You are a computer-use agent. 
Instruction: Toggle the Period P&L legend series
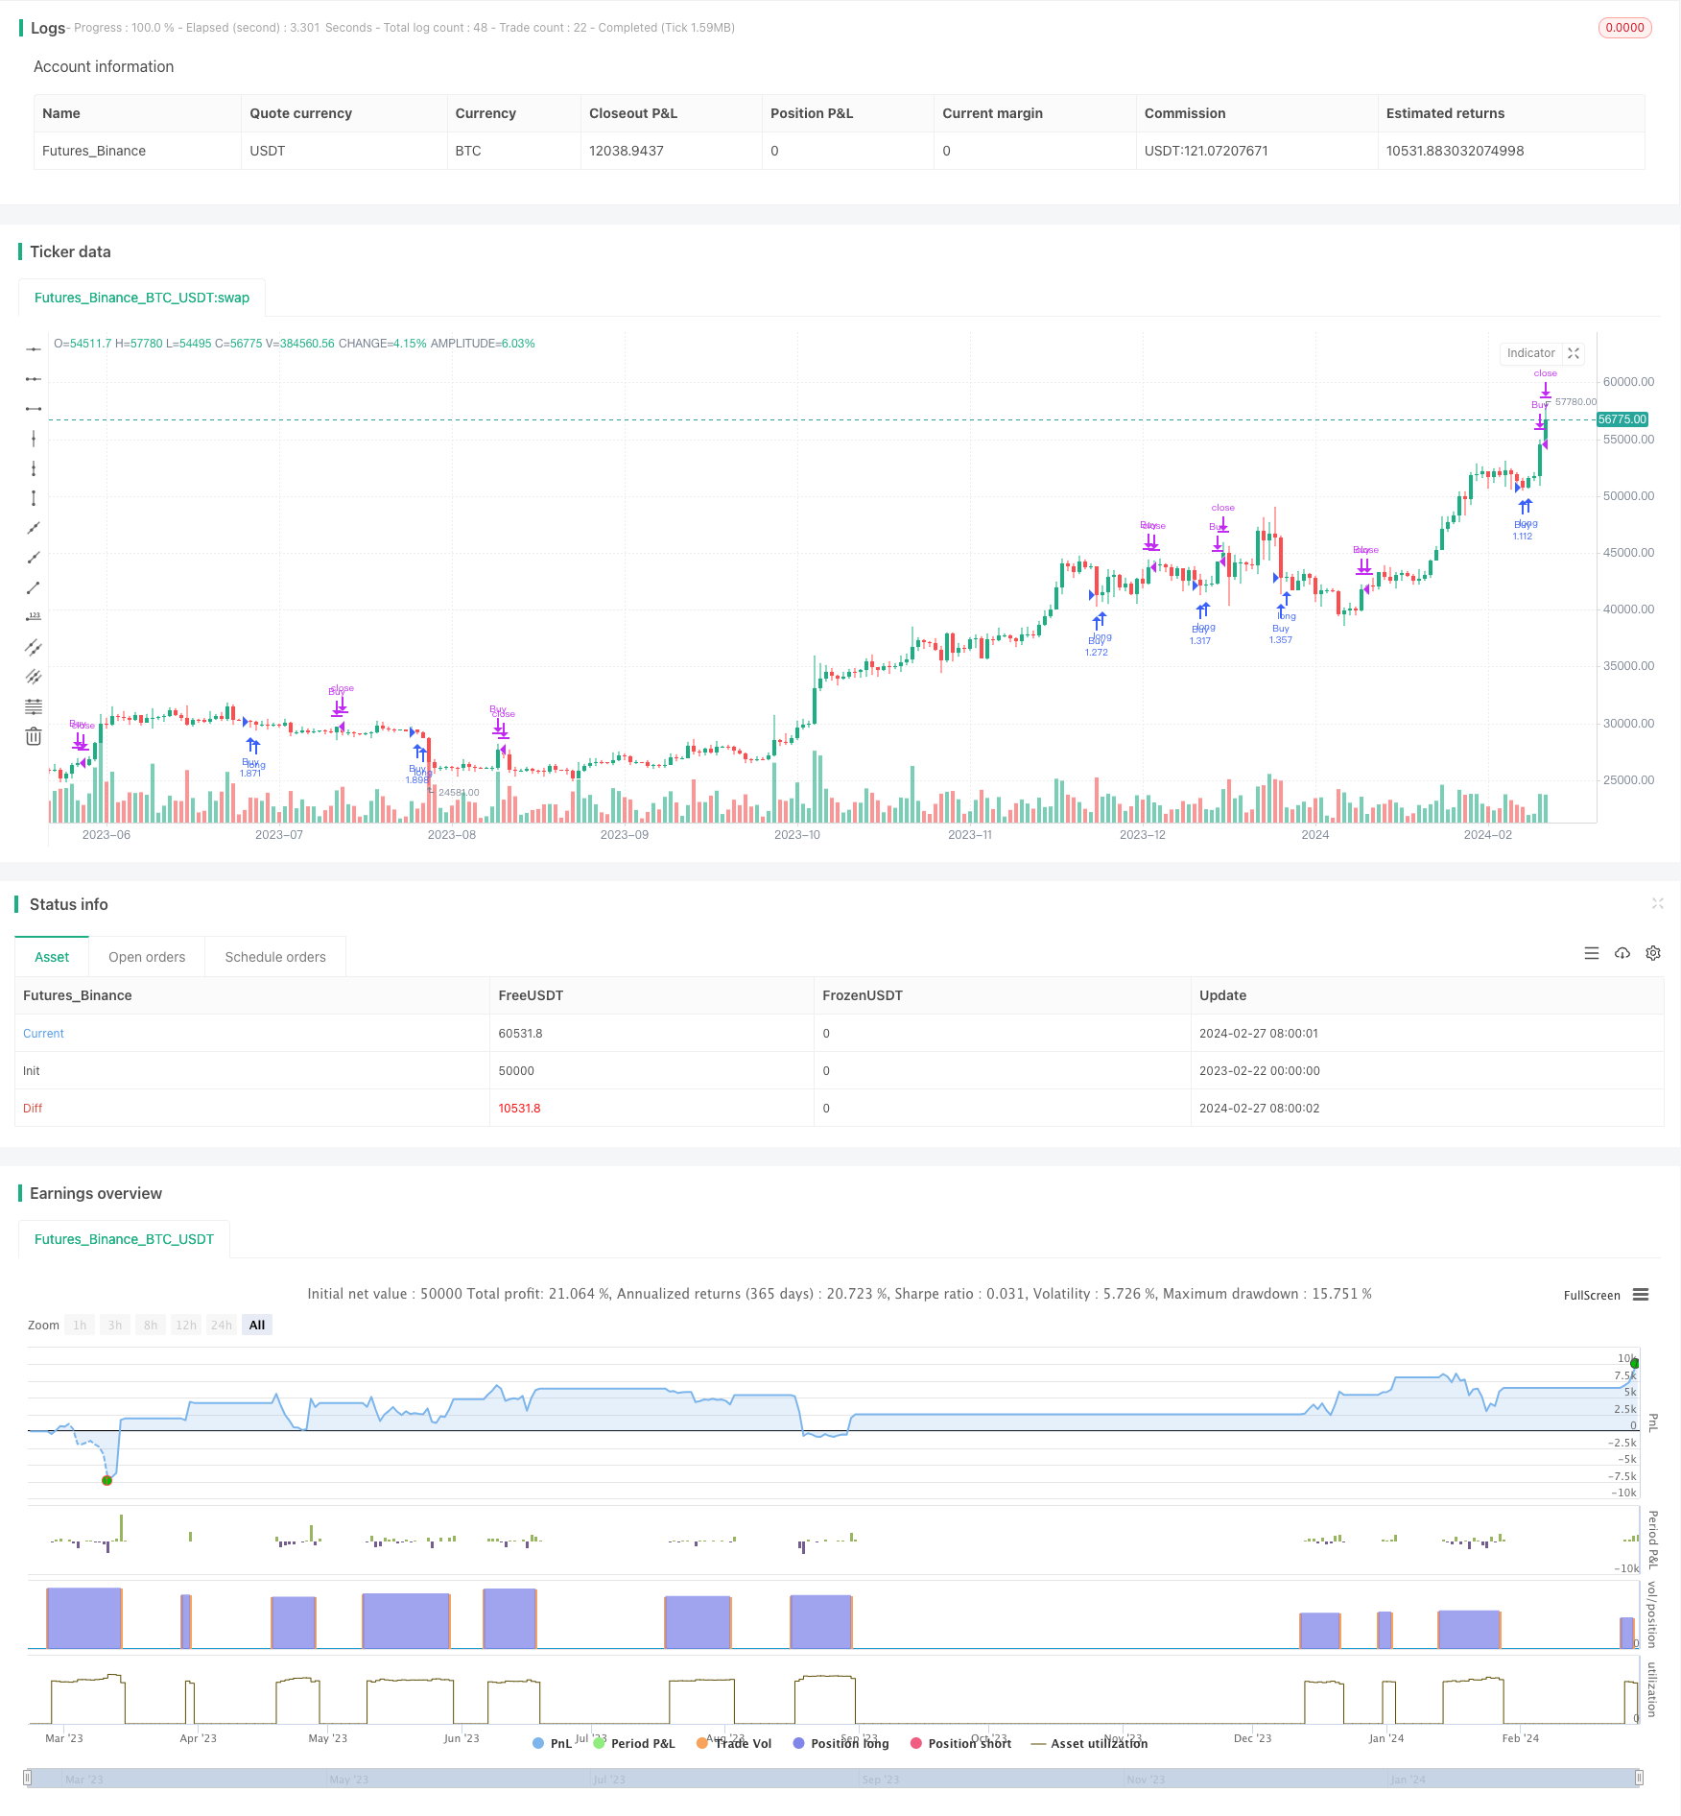point(634,1743)
